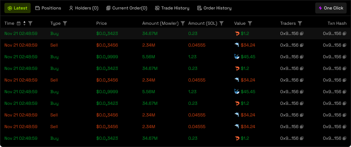This screenshot has width=351, height=147.
Task: Open the Traders column filter icon
Action: tap(300, 23)
